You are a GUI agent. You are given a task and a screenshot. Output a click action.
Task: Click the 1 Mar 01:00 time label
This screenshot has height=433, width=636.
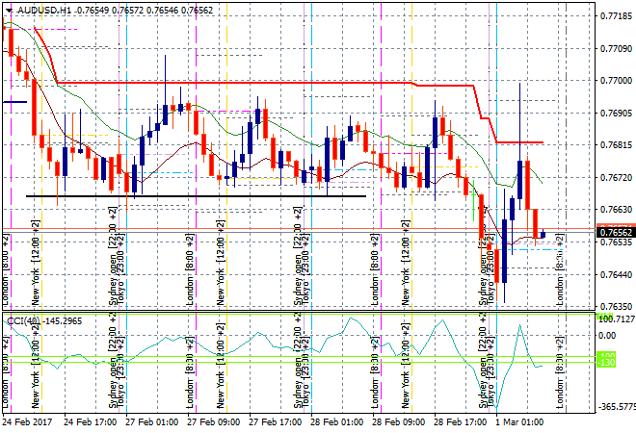pyautogui.click(x=520, y=422)
